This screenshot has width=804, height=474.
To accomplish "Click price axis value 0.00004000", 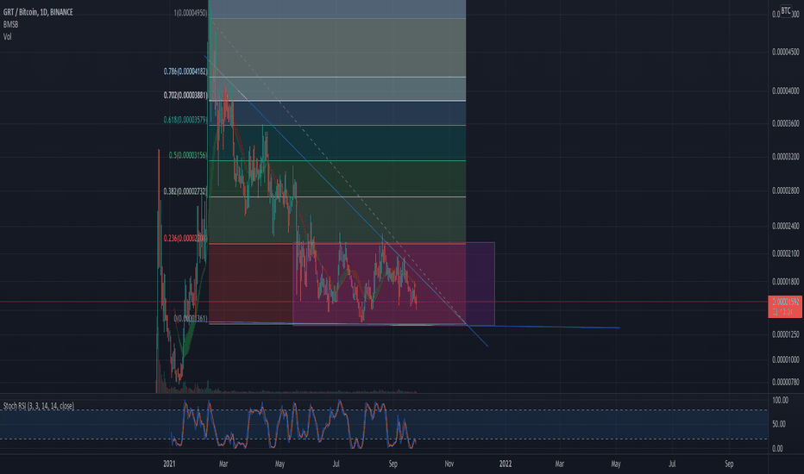I will tap(786, 90).
